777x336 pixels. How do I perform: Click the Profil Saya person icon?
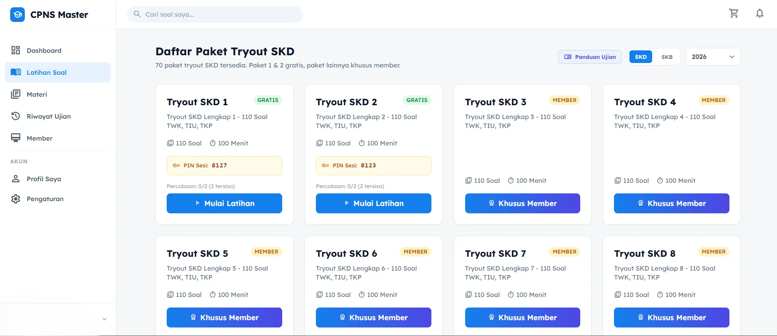[15, 179]
